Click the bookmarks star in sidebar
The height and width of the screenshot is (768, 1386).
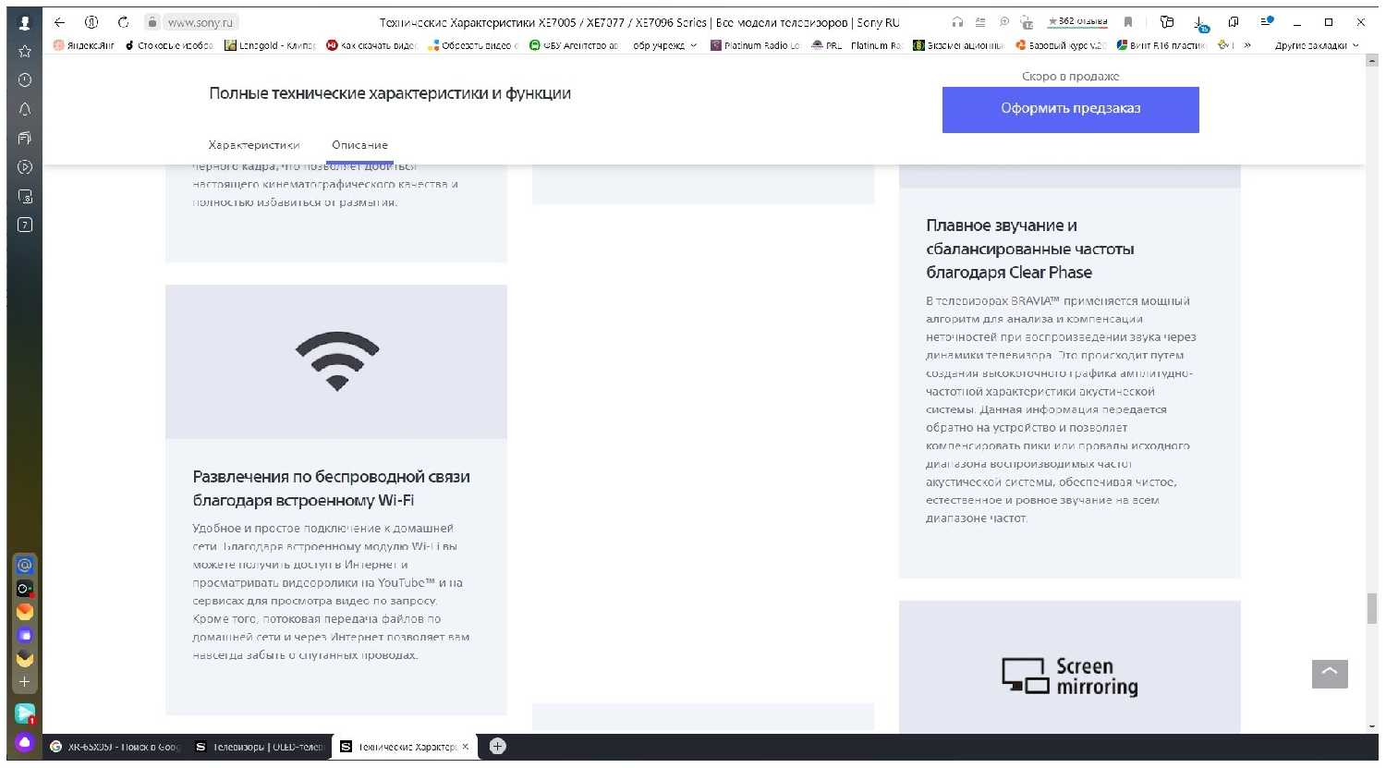[x=25, y=52]
